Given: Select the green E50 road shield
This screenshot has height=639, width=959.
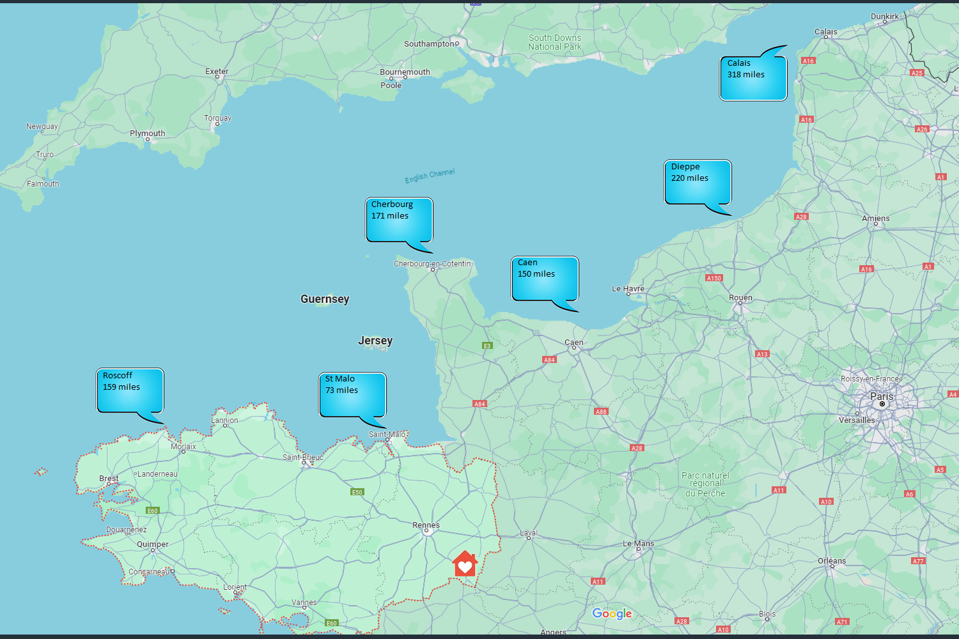Looking at the screenshot, I should coord(357,492).
